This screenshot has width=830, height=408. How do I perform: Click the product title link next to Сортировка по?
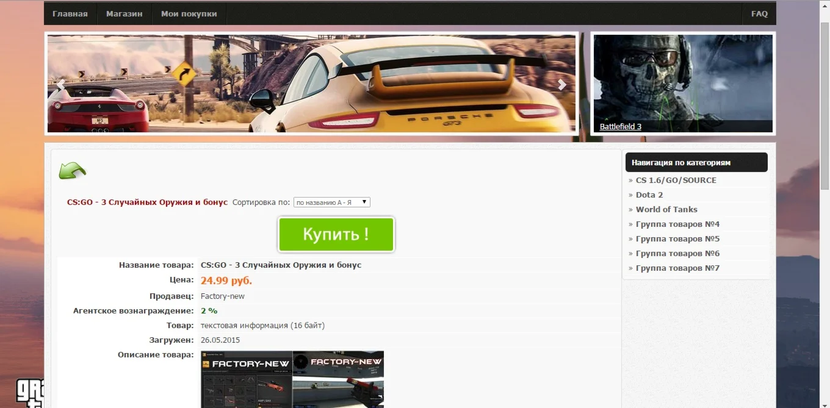click(147, 202)
